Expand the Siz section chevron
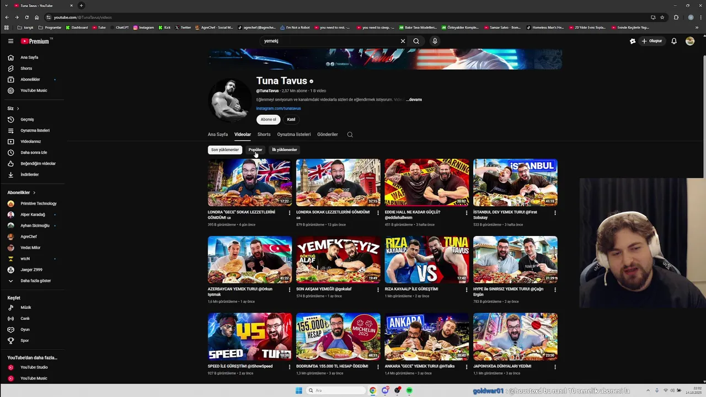Viewport: 706px width, 397px height. 18,109
